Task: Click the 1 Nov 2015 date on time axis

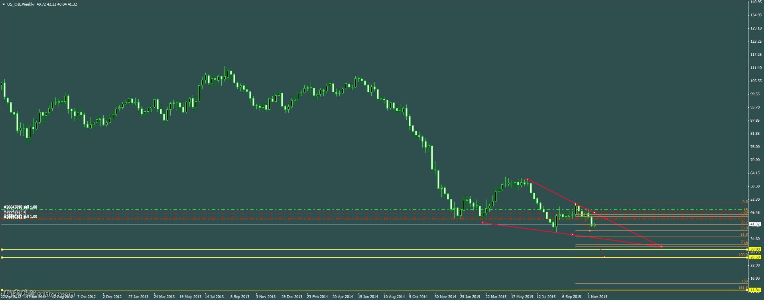Action: point(598,297)
